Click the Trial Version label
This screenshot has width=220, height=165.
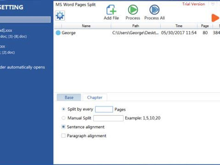point(194,4)
